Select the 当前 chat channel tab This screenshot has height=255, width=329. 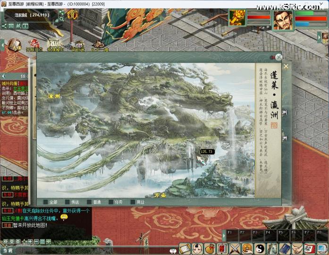[8, 251]
